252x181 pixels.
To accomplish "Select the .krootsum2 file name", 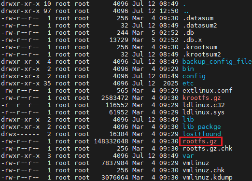I will [202, 55].
